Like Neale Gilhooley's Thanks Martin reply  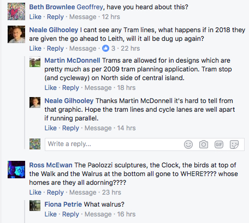point(51,128)
